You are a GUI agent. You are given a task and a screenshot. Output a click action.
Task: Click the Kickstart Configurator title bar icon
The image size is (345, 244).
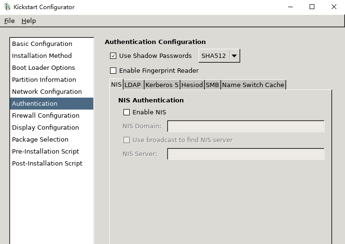coord(7,7)
